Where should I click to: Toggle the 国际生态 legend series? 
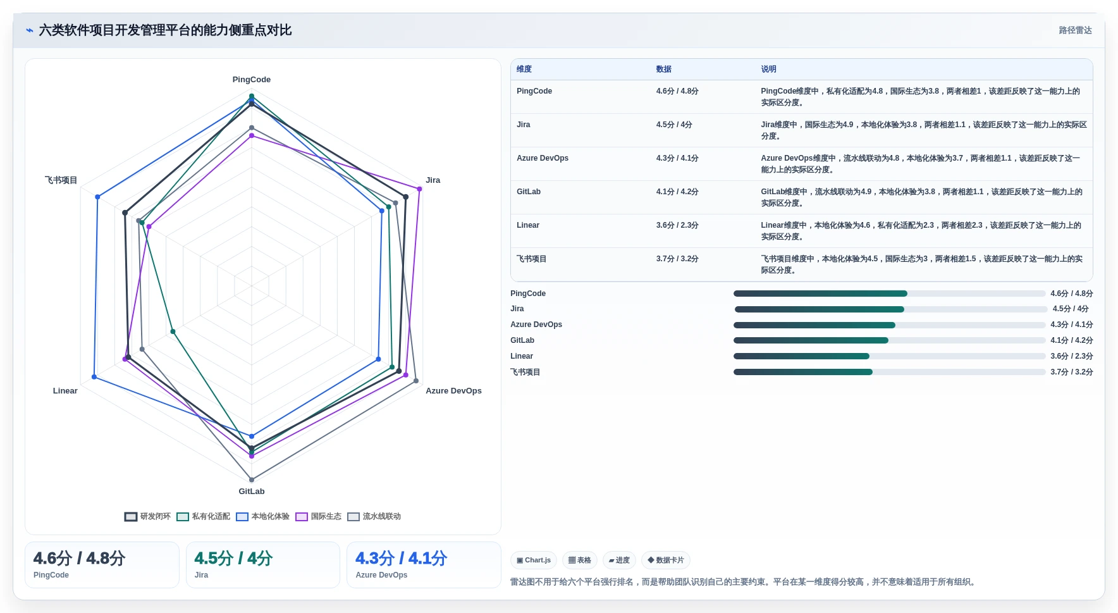pos(318,516)
